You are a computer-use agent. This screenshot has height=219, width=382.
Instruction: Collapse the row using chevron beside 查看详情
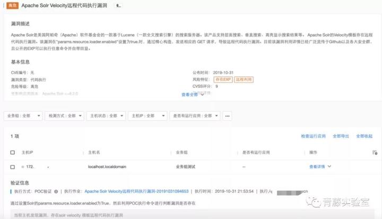pos(329,167)
